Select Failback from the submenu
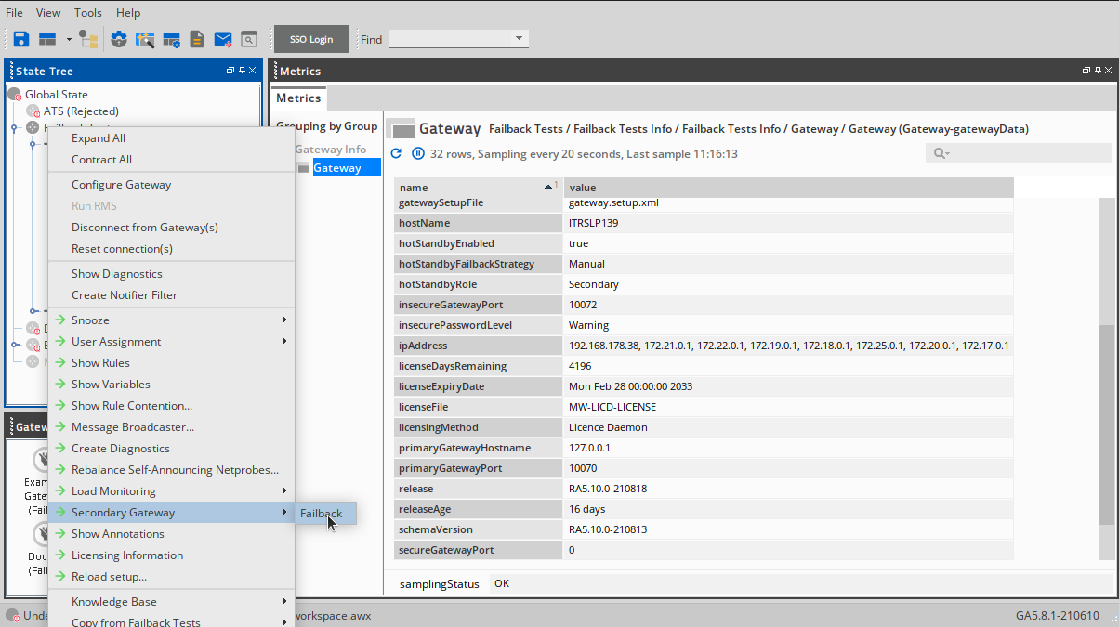 [322, 513]
